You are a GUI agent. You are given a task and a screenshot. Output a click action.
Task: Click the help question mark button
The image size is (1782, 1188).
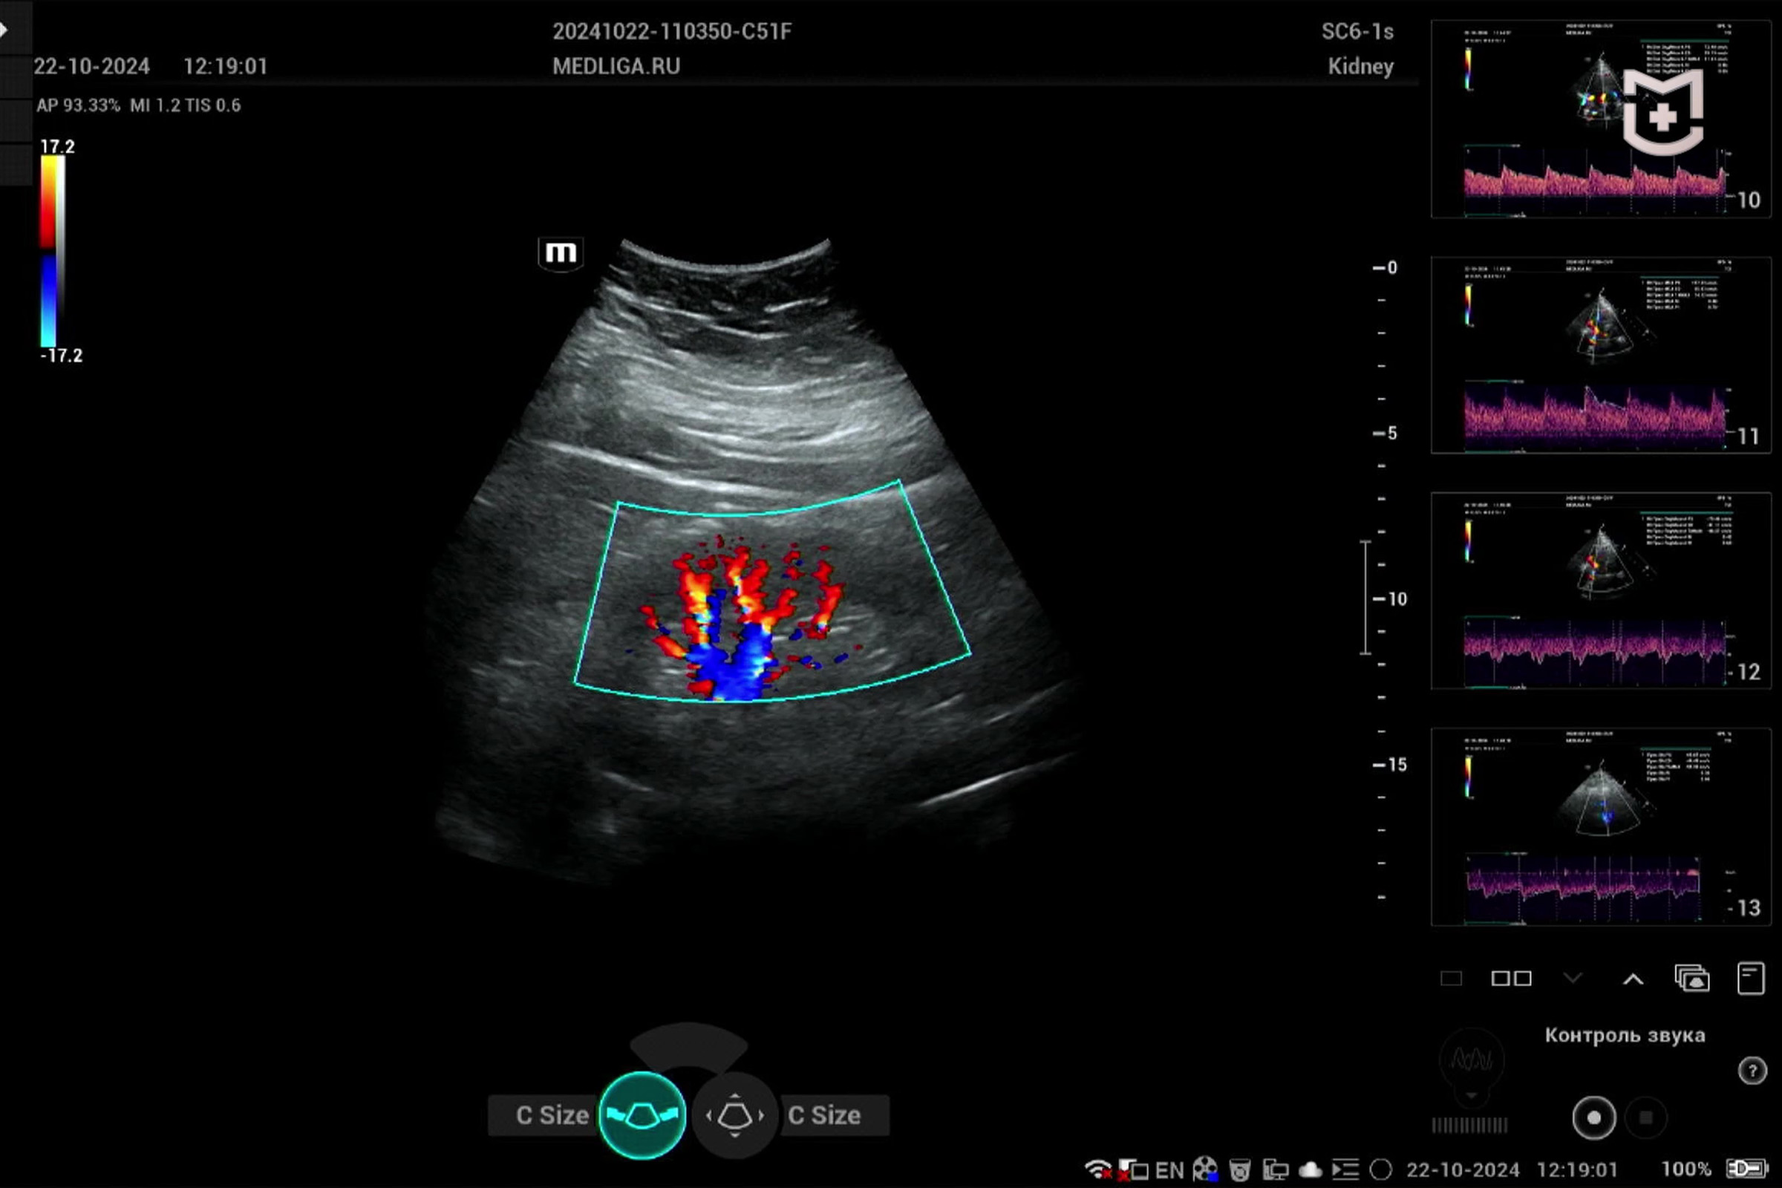pyautogui.click(x=1752, y=1071)
